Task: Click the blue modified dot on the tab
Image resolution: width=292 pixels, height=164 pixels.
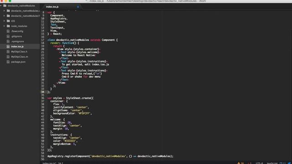Action: point(78,7)
